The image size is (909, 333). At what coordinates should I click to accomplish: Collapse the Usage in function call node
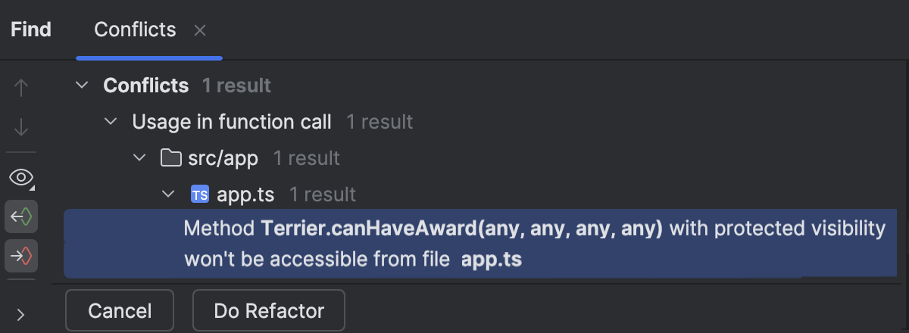coord(111,121)
